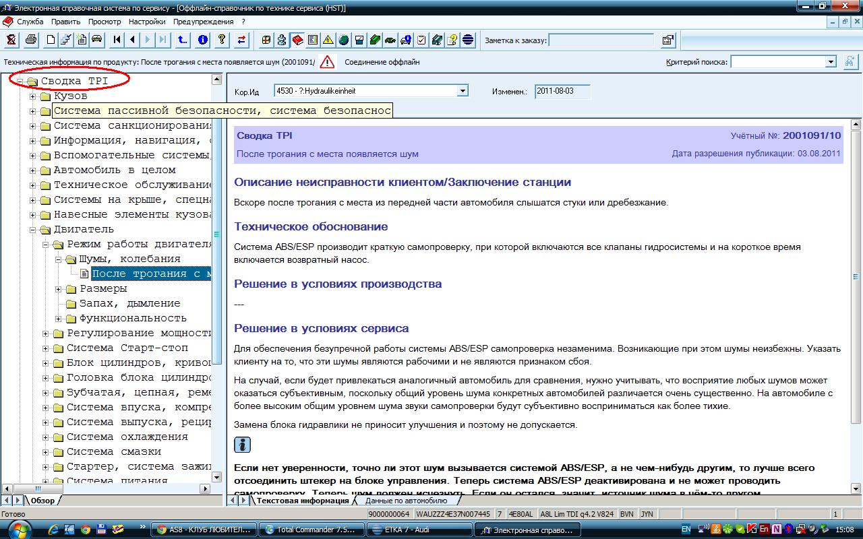The width and height of the screenshot is (863, 539).
Task: Open the Настройки menu
Action: (147, 22)
